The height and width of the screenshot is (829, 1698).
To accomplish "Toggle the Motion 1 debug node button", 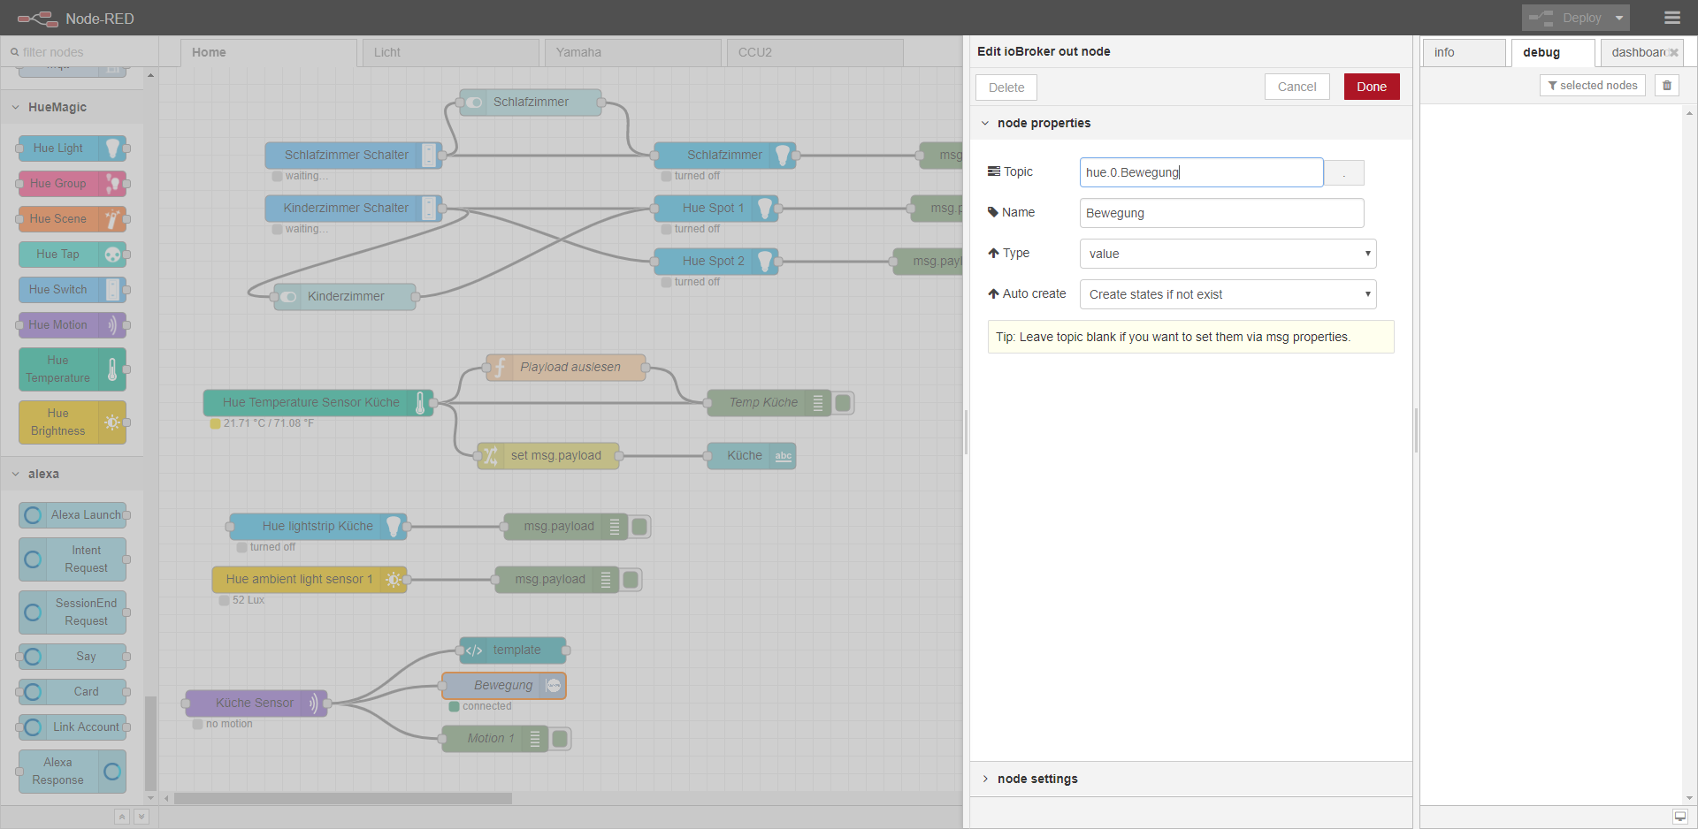I will coord(560,739).
